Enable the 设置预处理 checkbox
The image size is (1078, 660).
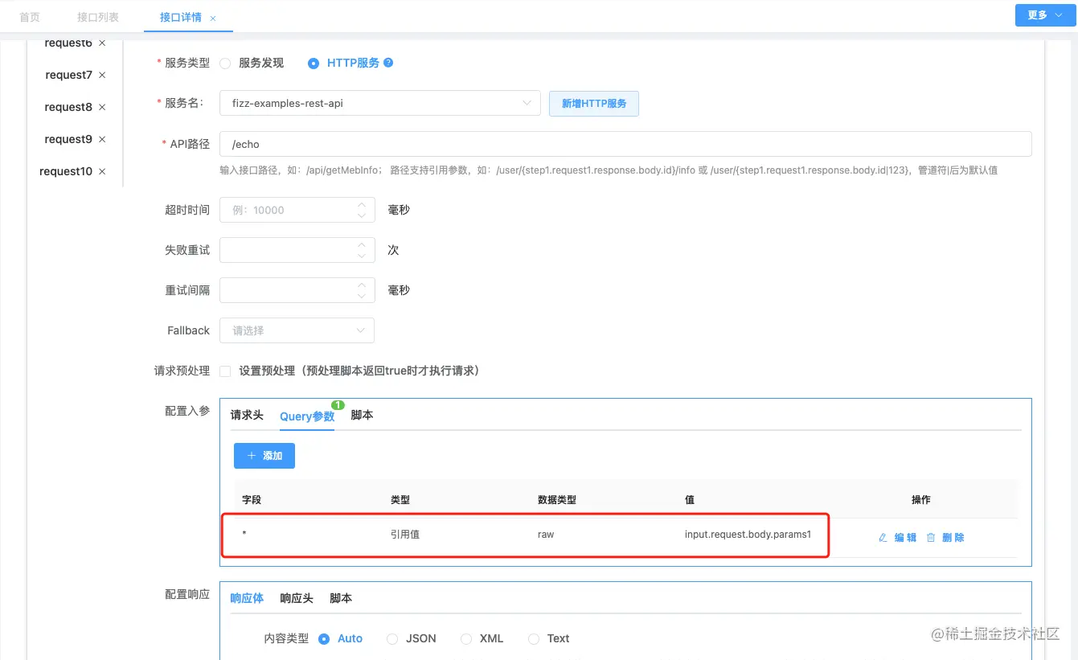pos(225,371)
